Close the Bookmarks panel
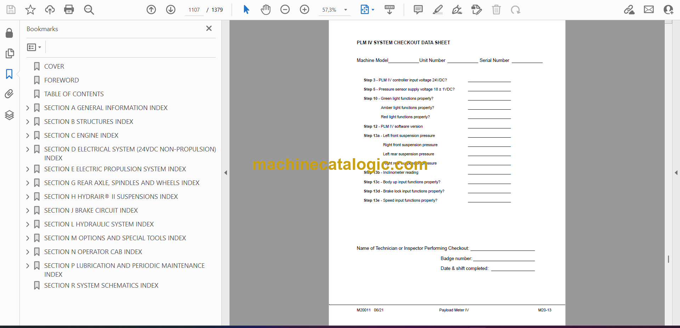Screen dimensions: 680x328 (209, 28)
